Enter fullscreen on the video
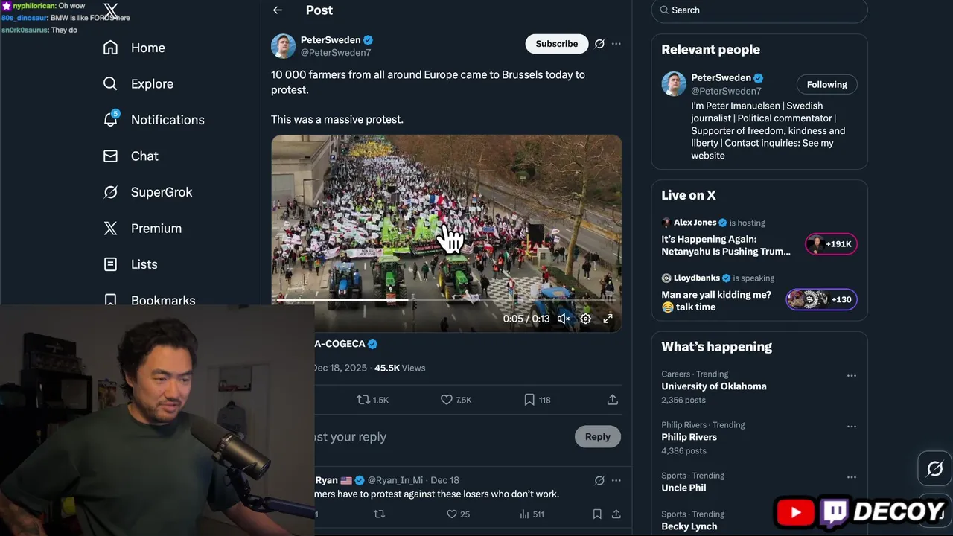The image size is (953, 536). tap(608, 319)
